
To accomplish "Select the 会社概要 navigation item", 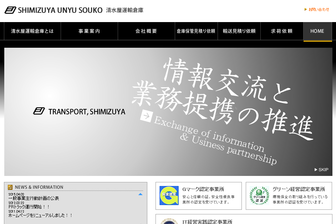I will point(146,31).
